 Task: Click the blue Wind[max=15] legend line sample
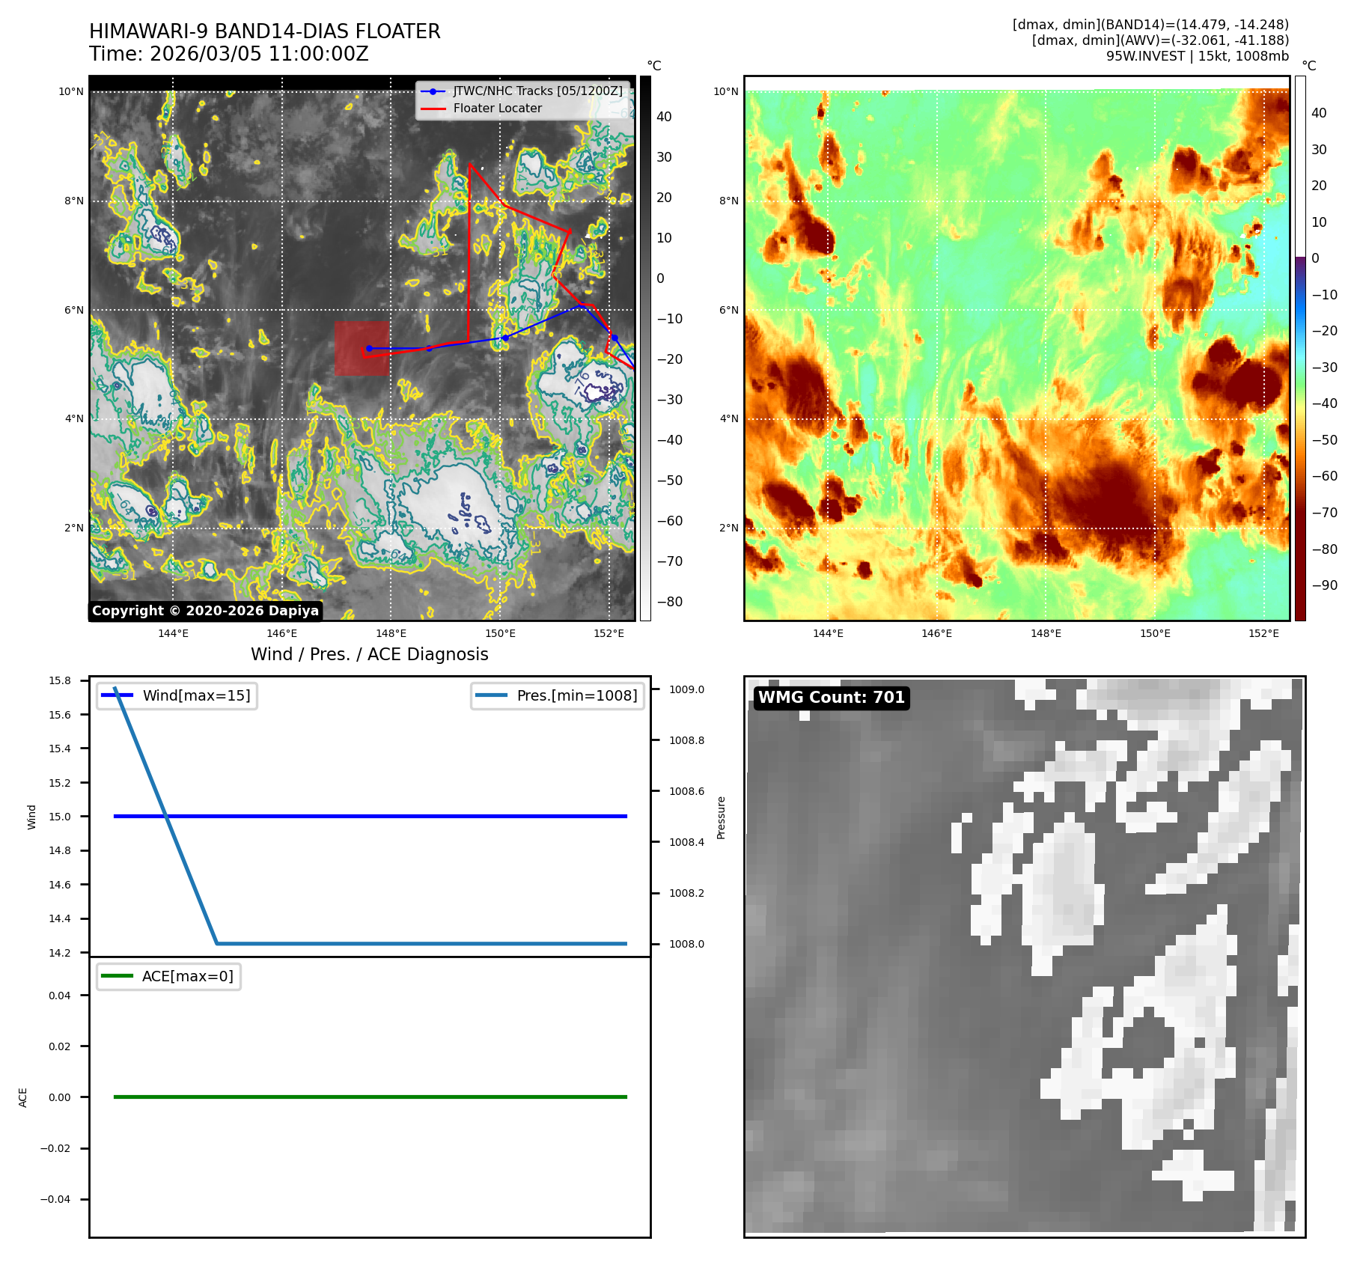[117, 695]
